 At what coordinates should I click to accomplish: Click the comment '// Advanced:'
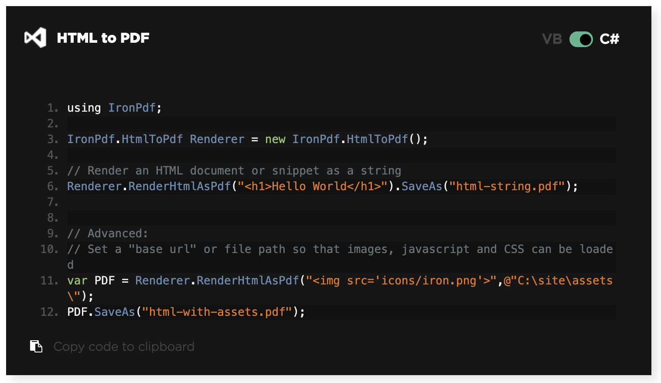pyautogui.click(x=108, y=233)
